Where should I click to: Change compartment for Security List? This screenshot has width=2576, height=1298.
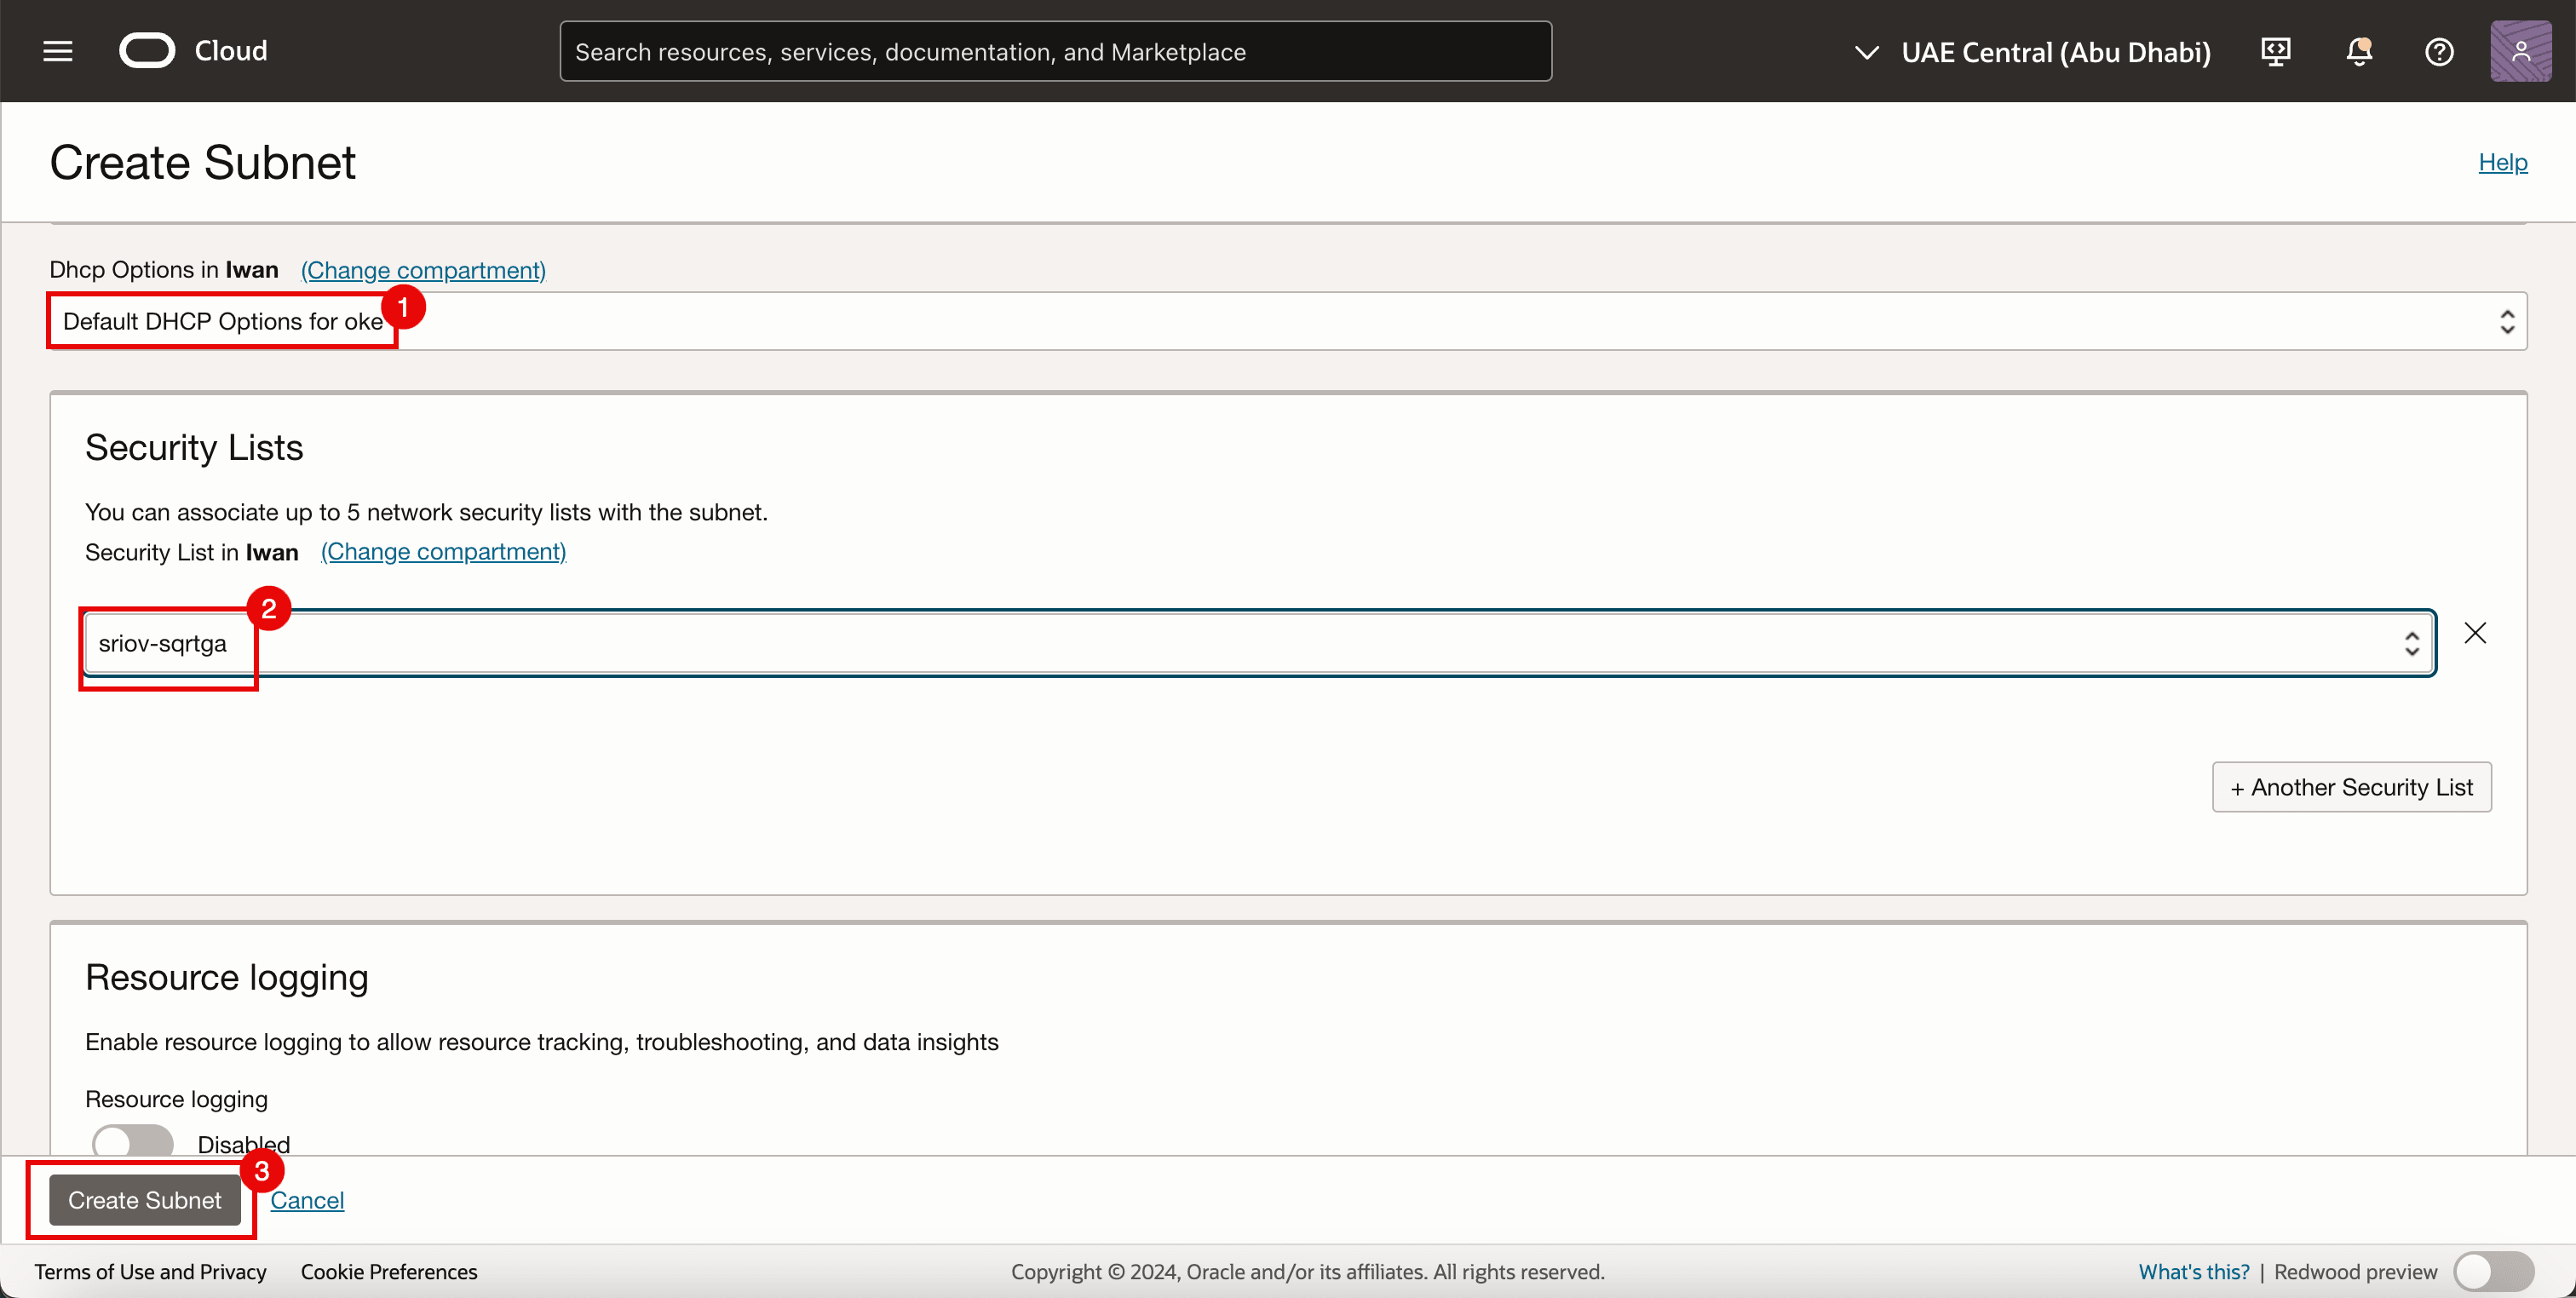[x=443, y=552]
